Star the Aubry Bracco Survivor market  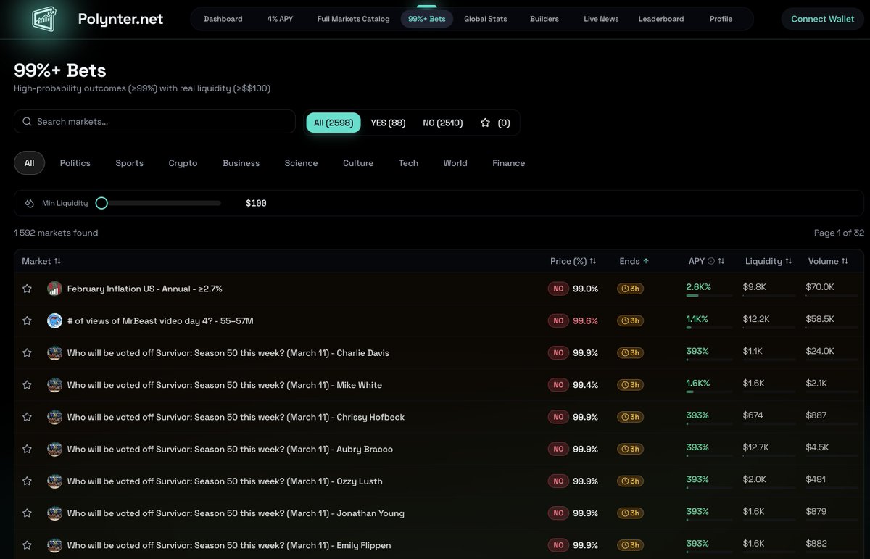tap(27, 449)
